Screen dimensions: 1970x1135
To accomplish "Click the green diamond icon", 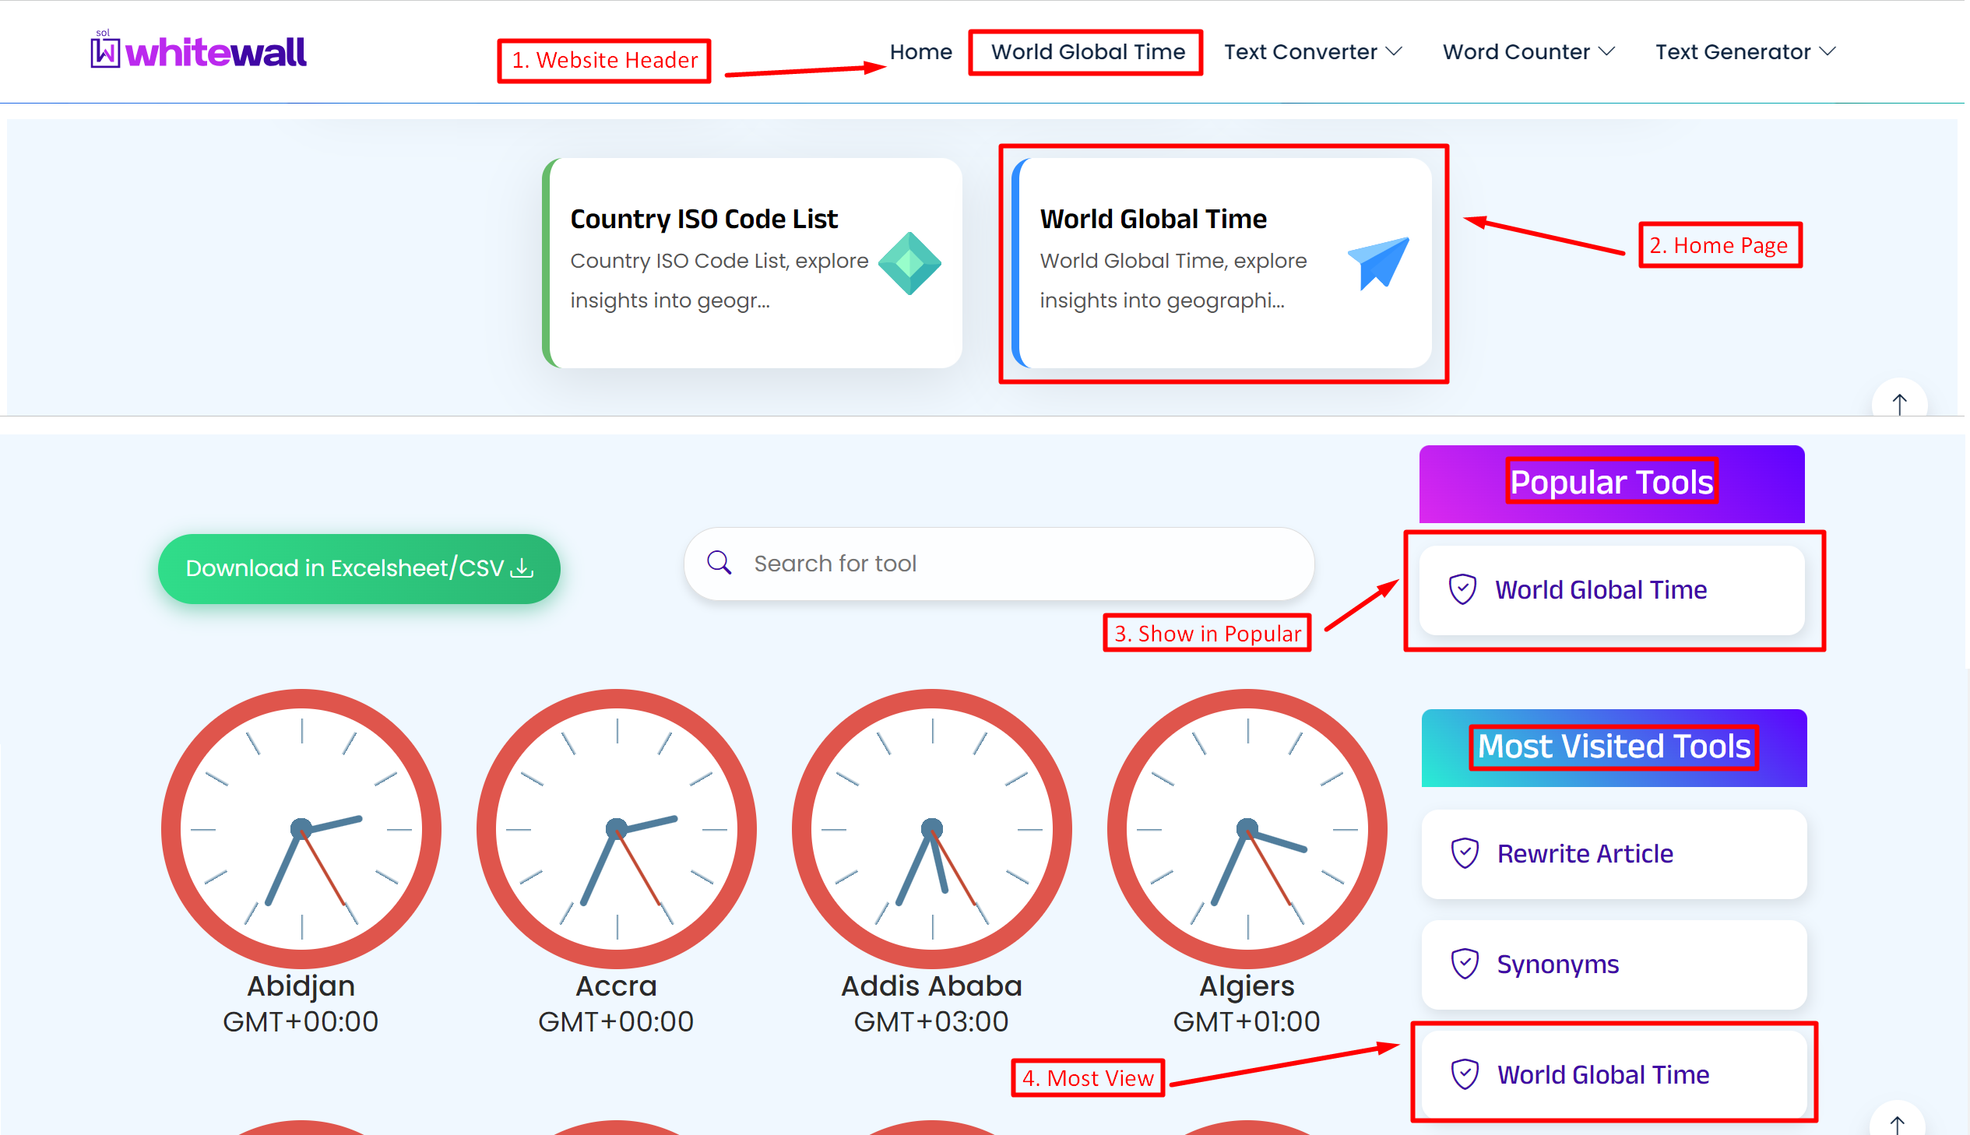I will pos(909,262).
